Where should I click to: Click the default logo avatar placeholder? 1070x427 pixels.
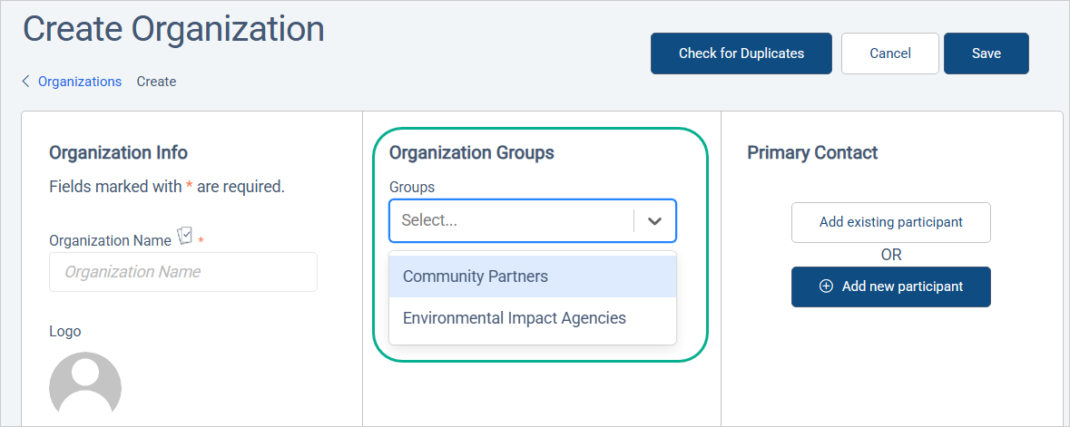[85, 387]
